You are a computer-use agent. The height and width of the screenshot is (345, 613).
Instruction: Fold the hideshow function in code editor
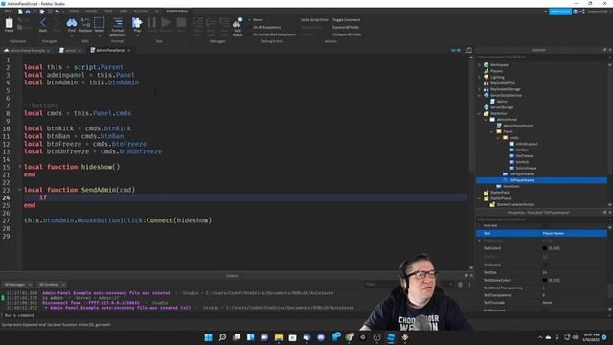[20, 166]
